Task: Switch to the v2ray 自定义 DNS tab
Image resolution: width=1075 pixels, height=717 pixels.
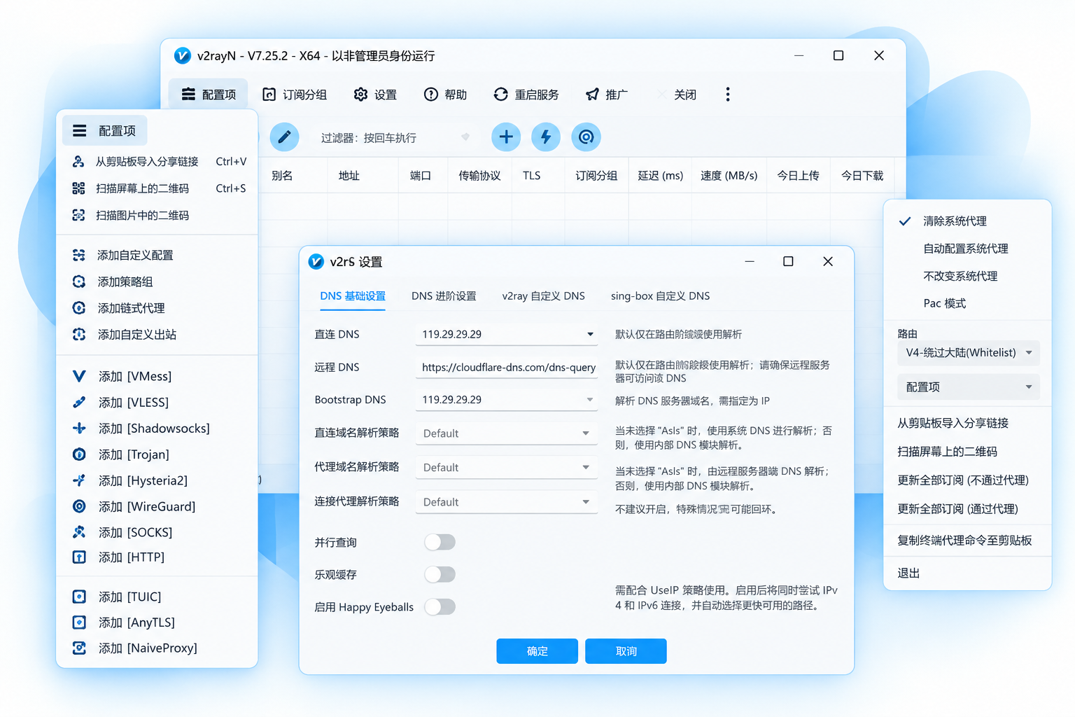Action: 543,296
